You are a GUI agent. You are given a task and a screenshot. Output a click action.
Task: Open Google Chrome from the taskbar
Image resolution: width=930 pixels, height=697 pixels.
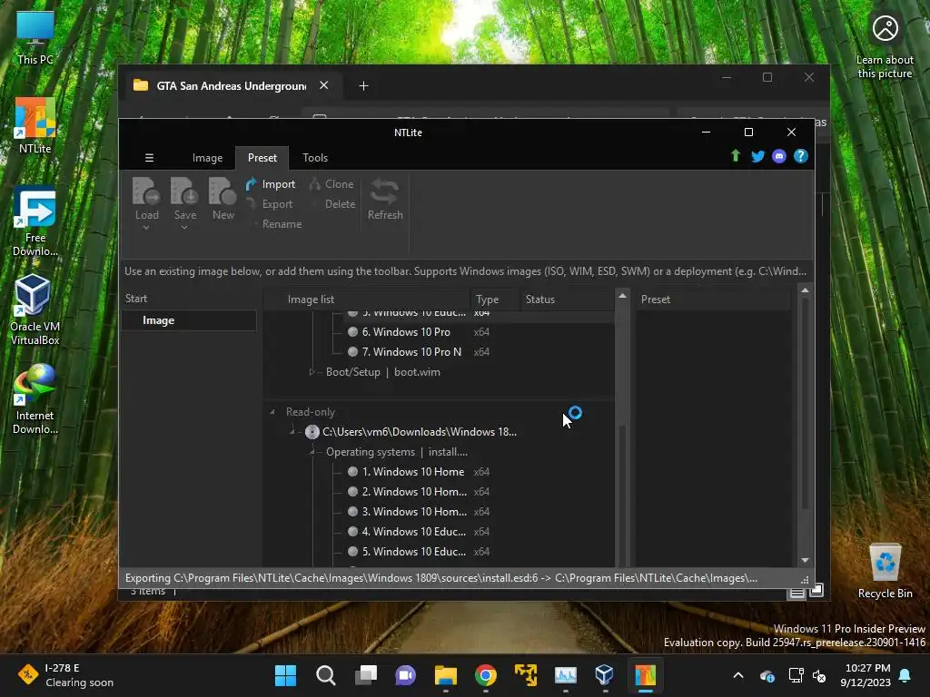pyautogui.click(x=486, y=675)
